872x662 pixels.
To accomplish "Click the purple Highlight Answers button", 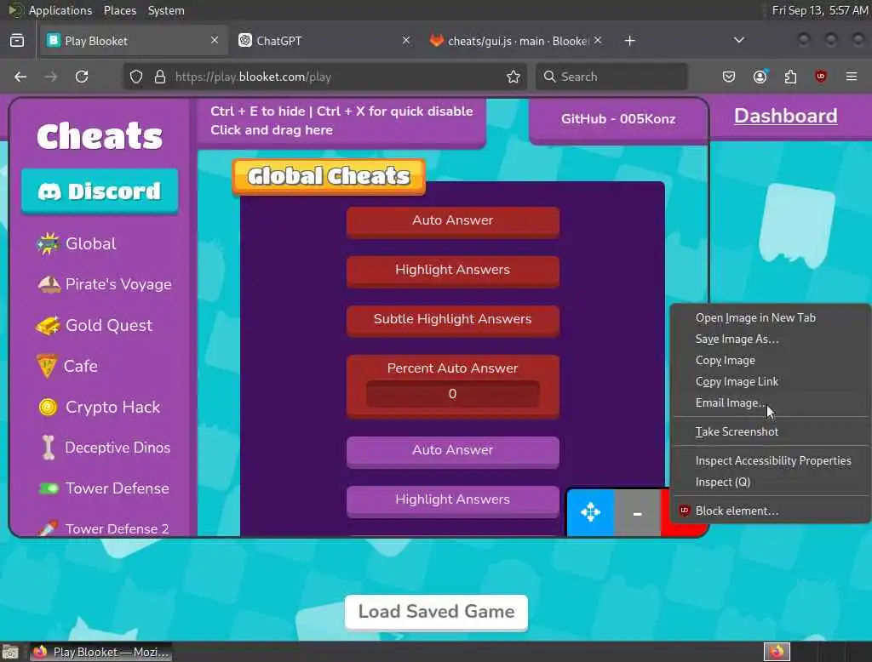I will [453, 501].
